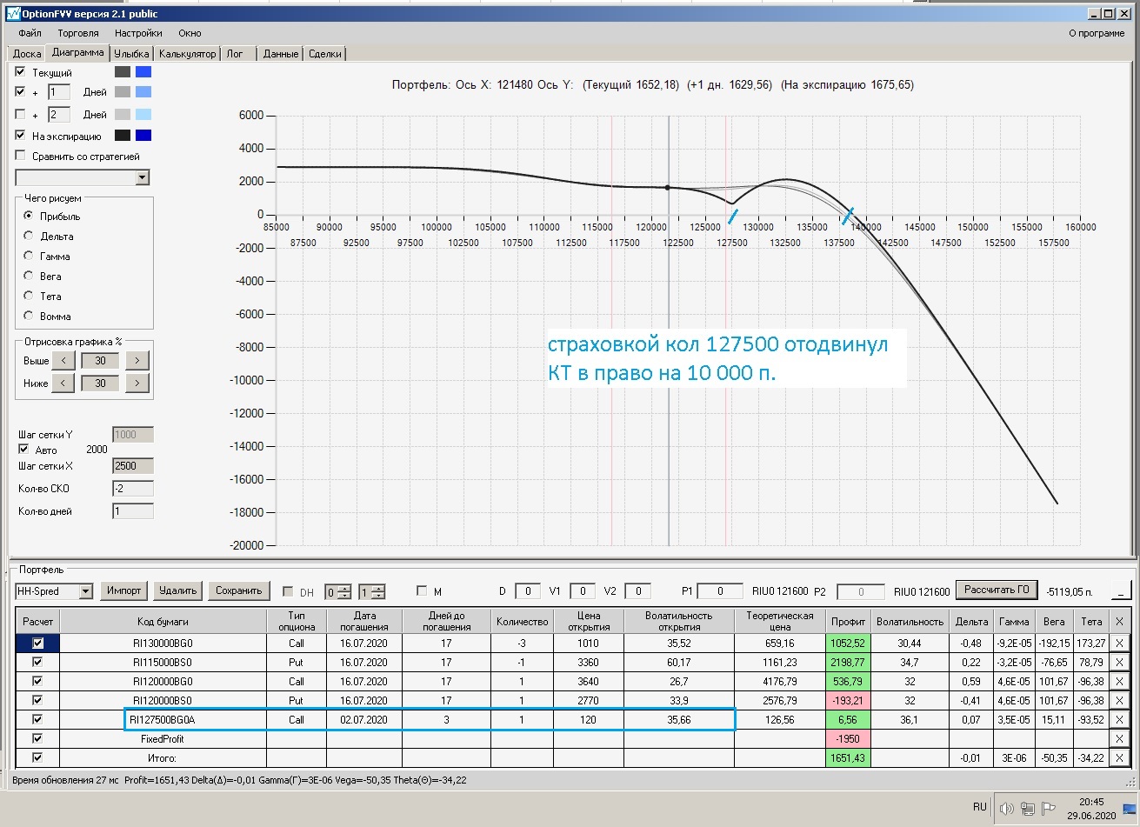Viewport: 1140px width, 827px height.
Task: Click the X on the Итого row
Action: coord(1119,758)
